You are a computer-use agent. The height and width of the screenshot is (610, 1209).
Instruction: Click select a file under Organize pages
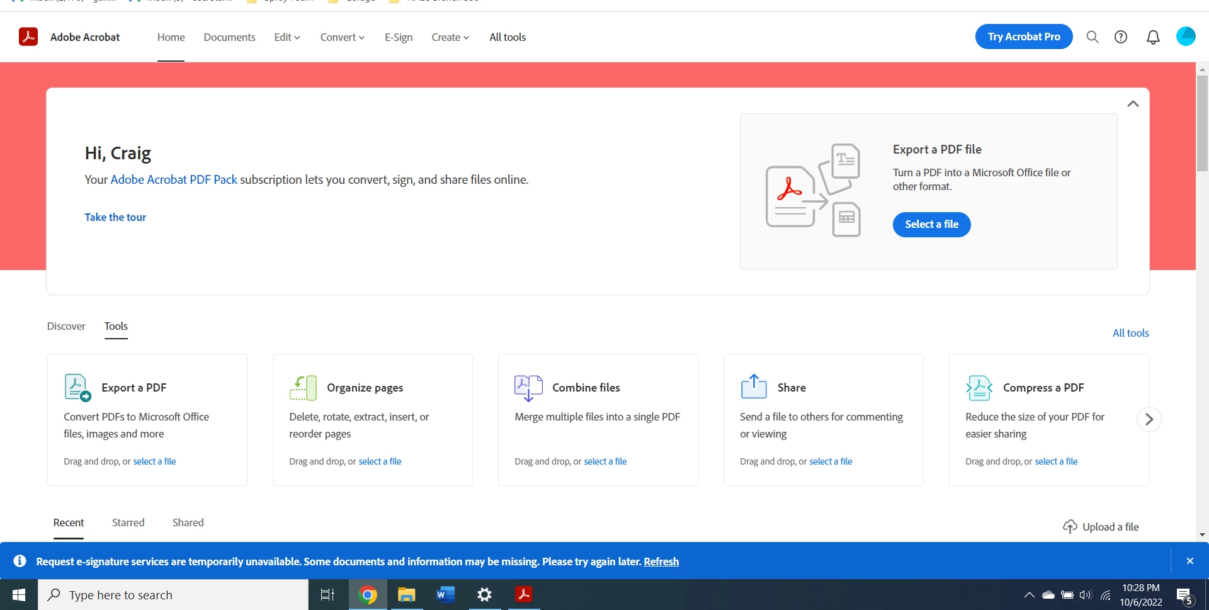click(x=380, y=461)
